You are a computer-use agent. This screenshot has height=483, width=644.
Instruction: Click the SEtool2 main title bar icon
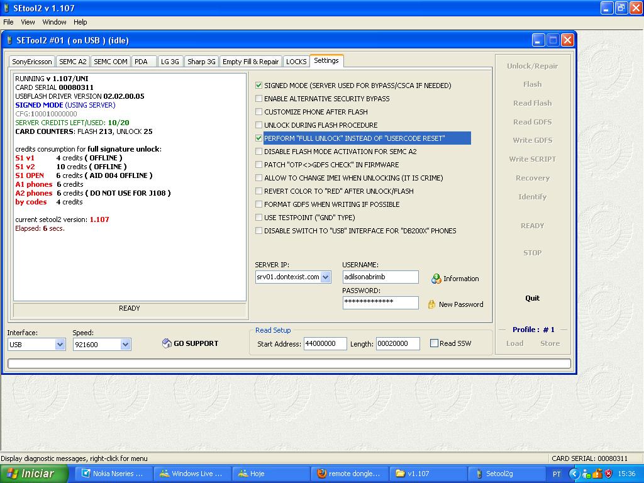coord(6,8)
